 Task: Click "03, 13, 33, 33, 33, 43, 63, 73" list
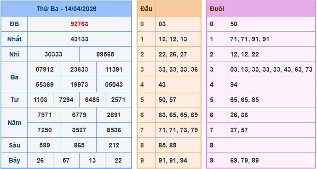pyautogui.click(x=271, y=69)
